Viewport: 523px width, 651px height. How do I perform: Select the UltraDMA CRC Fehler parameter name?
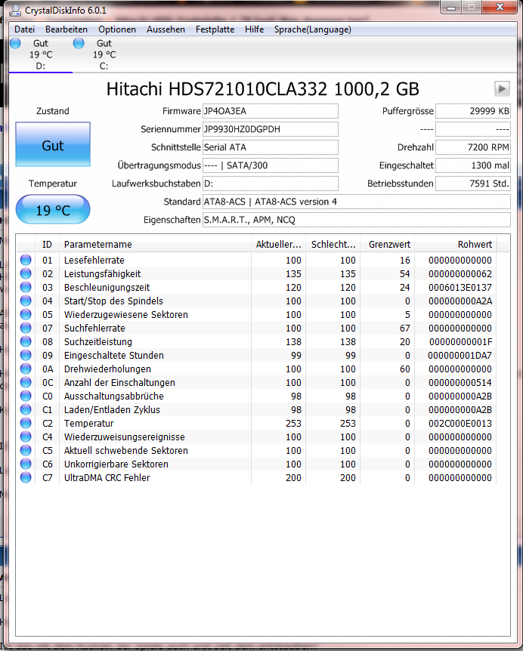[x=107, y=478]
